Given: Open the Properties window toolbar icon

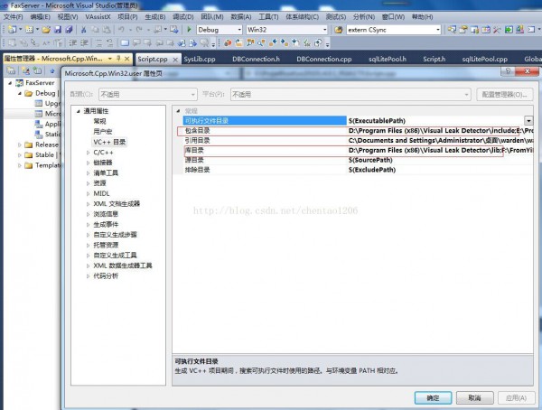Looking at the screenshot, I should [463, 30].
